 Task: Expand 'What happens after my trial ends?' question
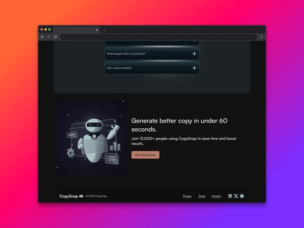point(152,54)
